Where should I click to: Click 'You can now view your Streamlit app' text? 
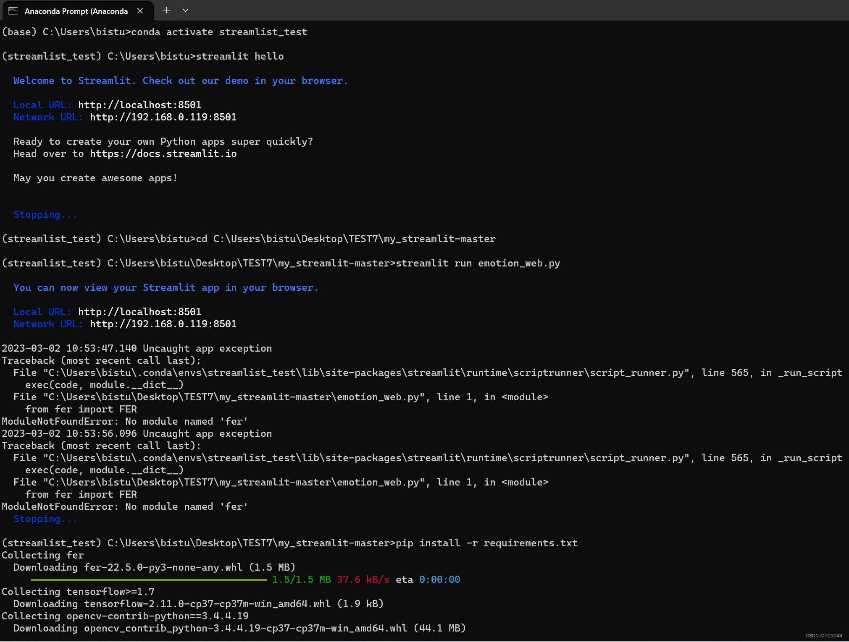click(166, 287)
